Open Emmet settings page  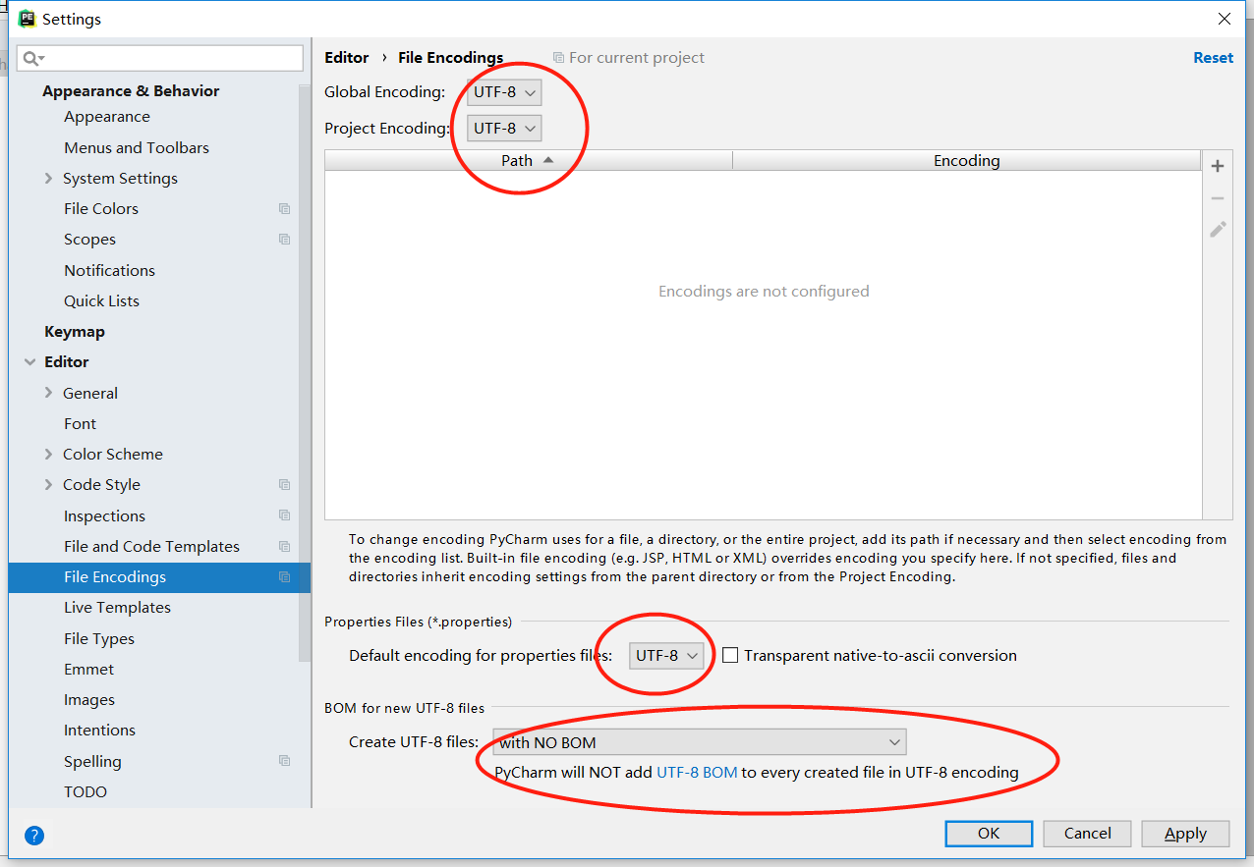(x=88, y=669)
